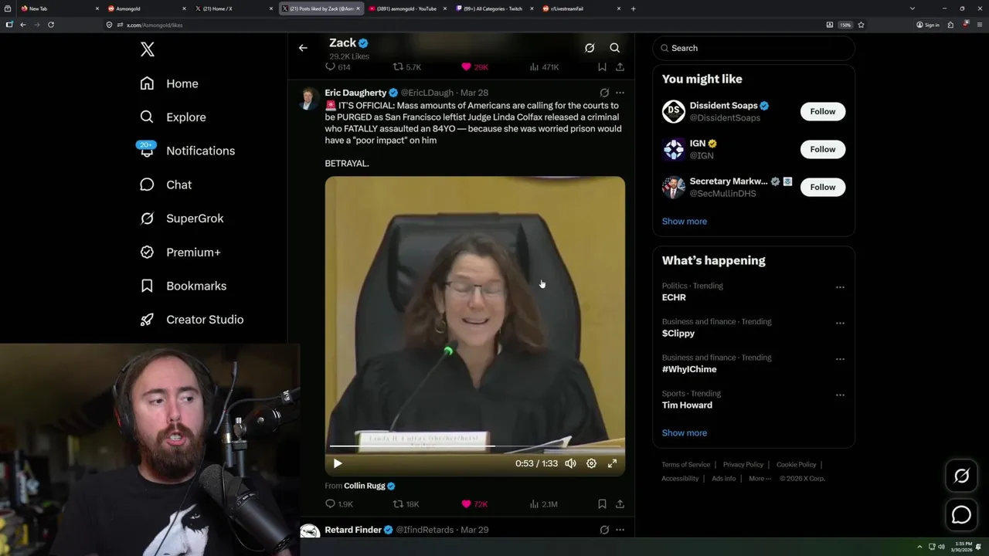The image size is (989, 556).
Task: Open the #WhyIChime trending topic
Action: pos(689,369)
